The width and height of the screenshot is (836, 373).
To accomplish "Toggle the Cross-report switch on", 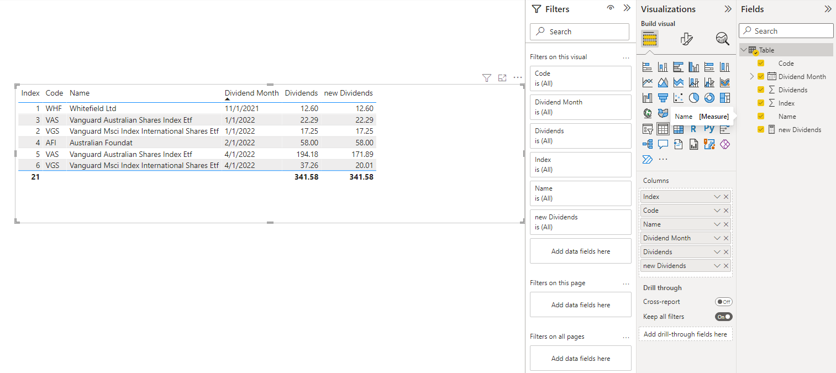I will 723,302.
